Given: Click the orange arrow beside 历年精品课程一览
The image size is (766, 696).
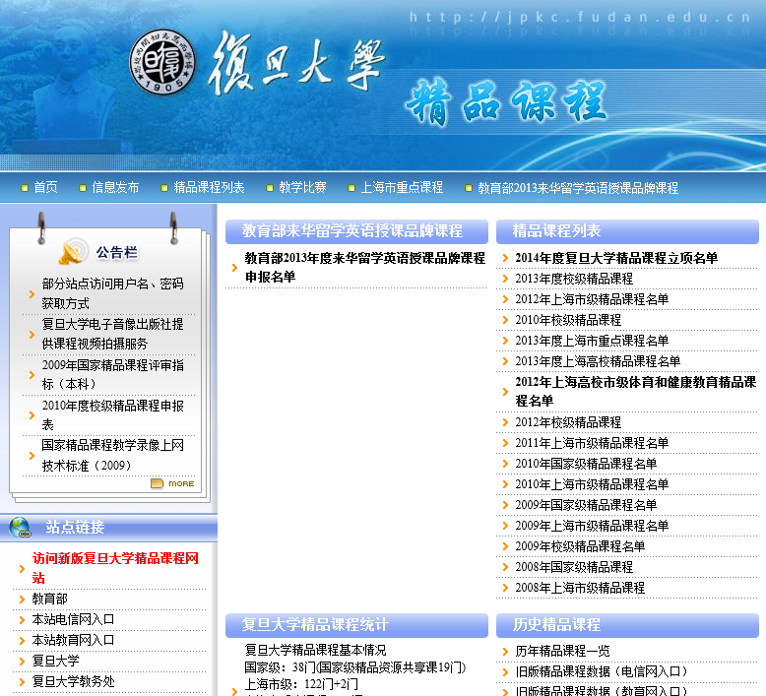Looking at the screenshot, I should tap(505, 651).
